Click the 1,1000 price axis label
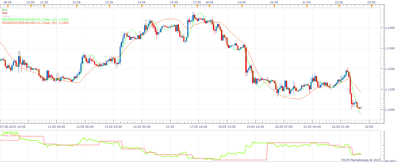The width and height of the screenshot is (397, 162). pyautogui.click(x=390, y=110)
